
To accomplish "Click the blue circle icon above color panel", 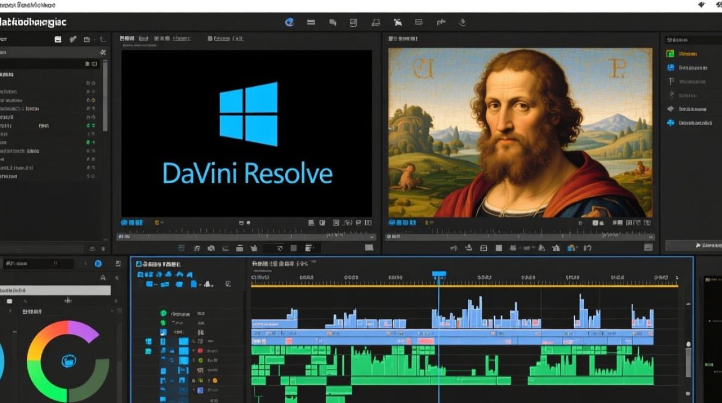I will coord(98,263).
